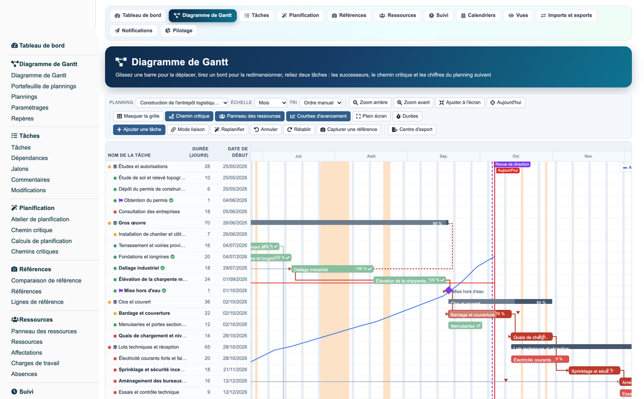
Task: Toggle Masquer la grille
Action: 138,116
